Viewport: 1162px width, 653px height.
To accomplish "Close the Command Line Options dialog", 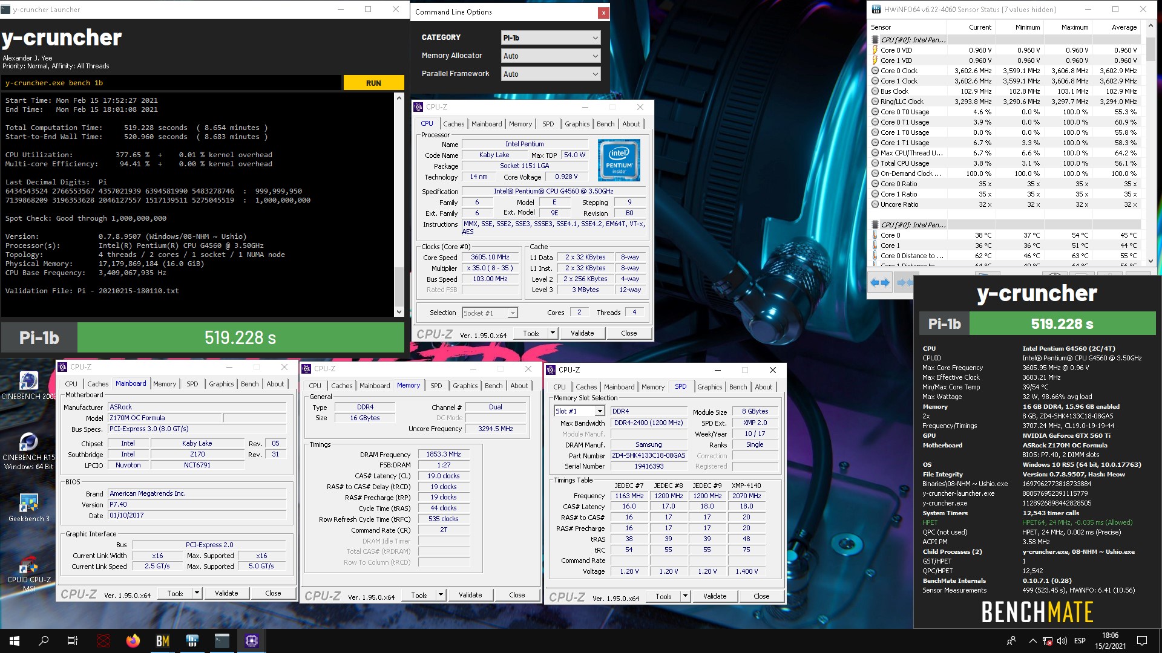I will coord(603,12).
